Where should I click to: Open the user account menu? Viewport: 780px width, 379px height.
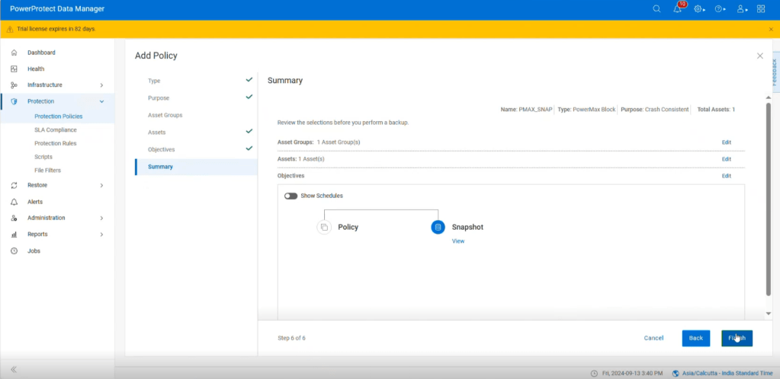point(740,9)
